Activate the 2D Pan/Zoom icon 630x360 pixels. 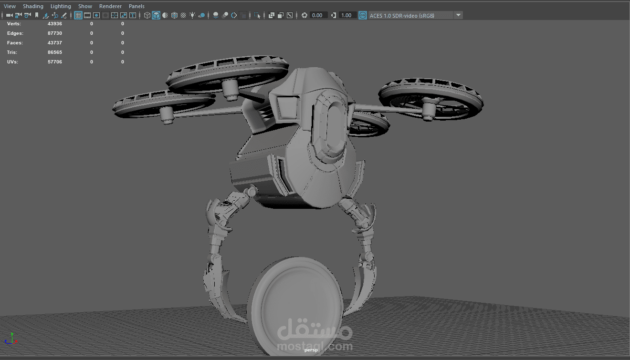click(x=55, y=15)
